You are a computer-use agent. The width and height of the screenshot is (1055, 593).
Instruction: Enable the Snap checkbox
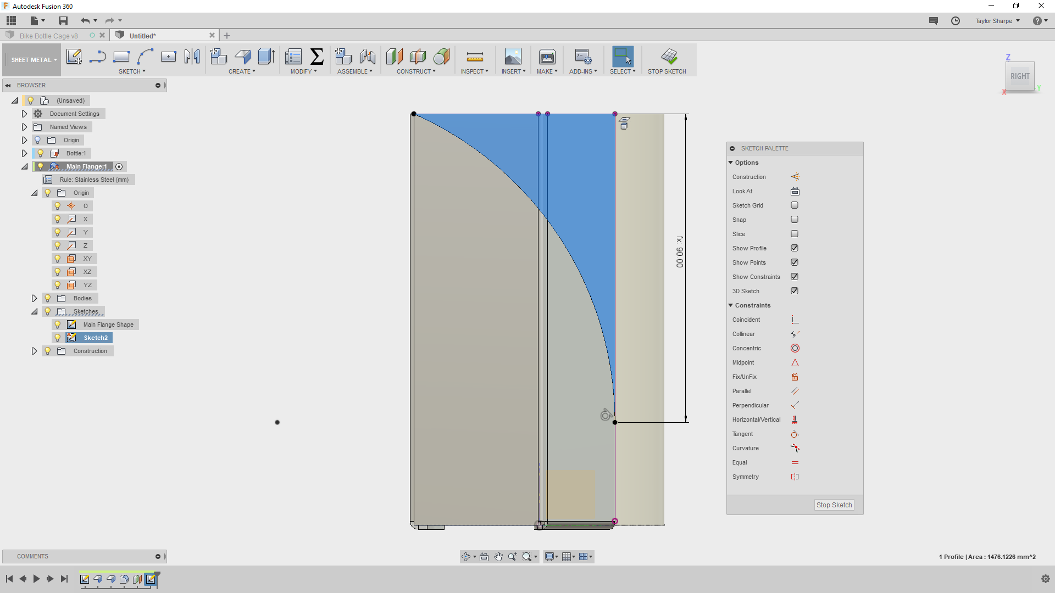click(x=795, y=220)
